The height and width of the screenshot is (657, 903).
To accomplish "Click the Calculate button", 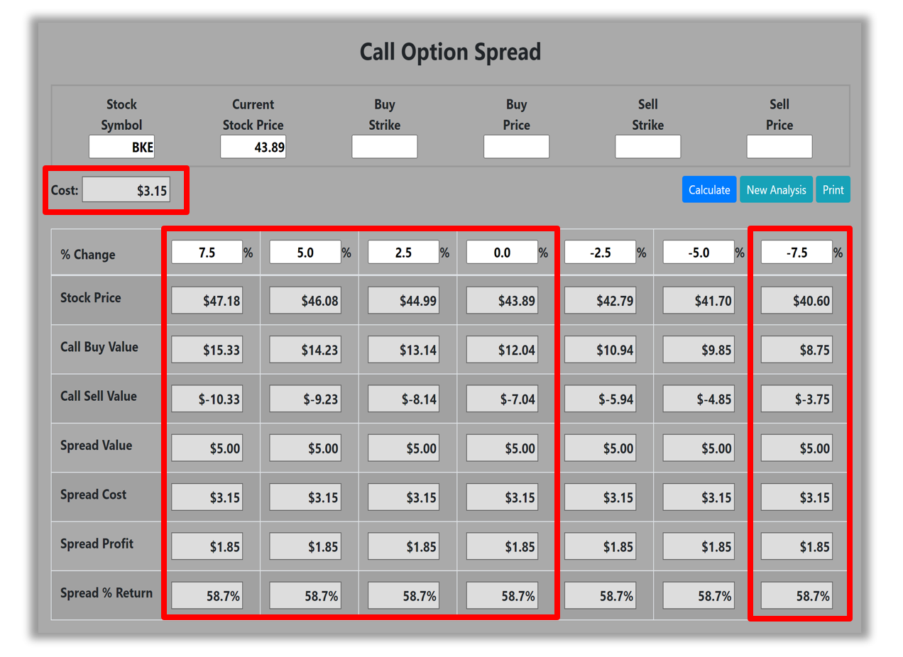I will (x=709, y=189).
